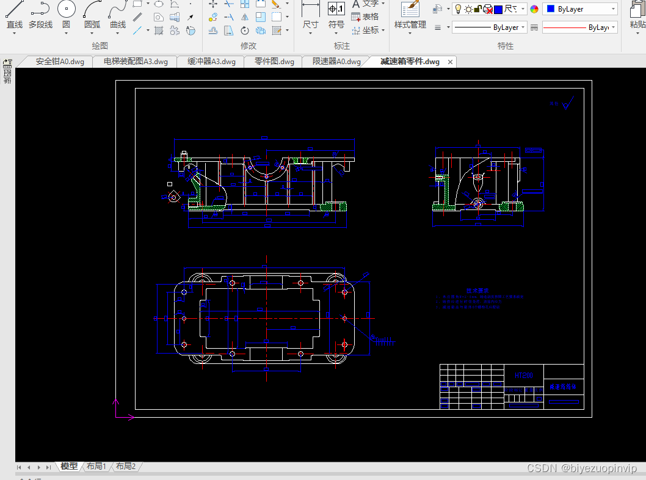Viewport: 646px width, 480px height.
Task: Expand the 符号 dropdown arrow
Action: pyautogui.click(x=336, y=33)
